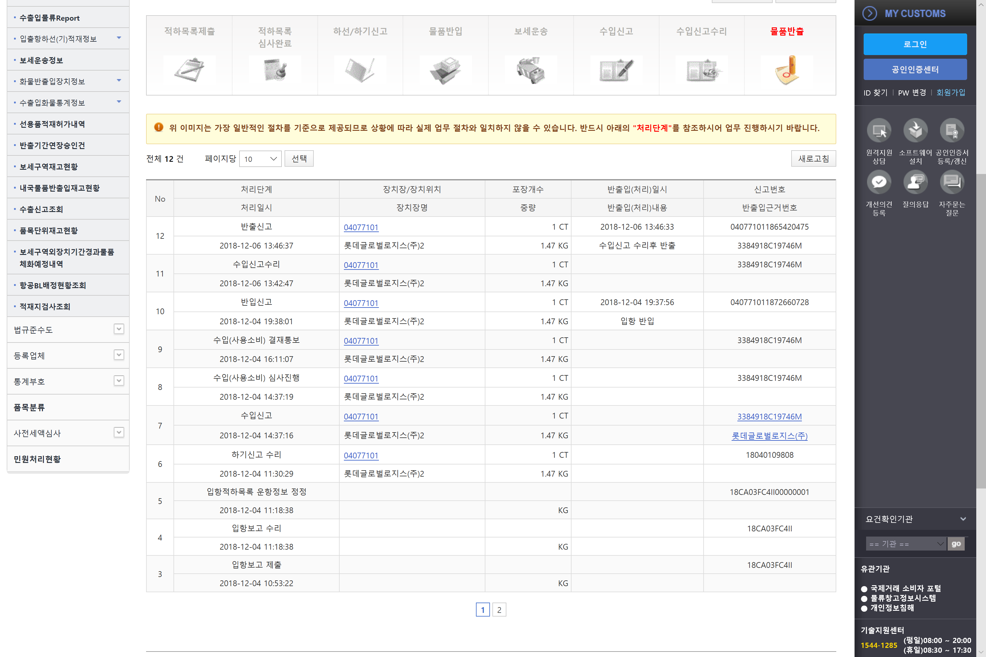Viewport: 986px width, 657px height.
Task: Expand 수출입화물통계정보 submenu arrow
Action: point(119,102)
